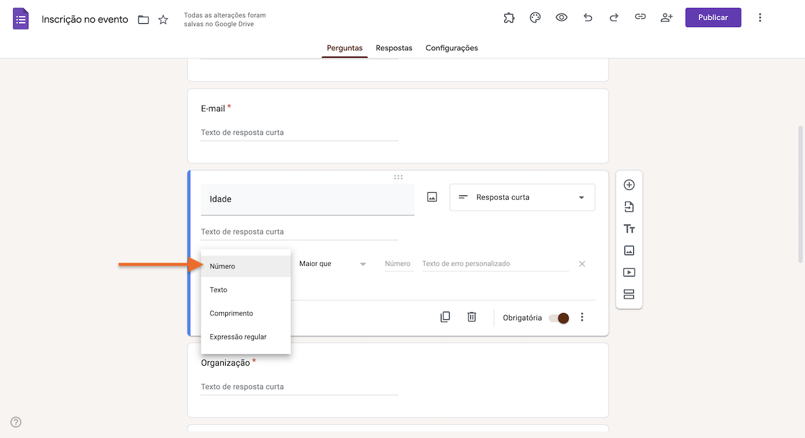The width and height of the screenshot is (805, 438).
Task: Redo the last undone change
Action: (x=614, y=17)
